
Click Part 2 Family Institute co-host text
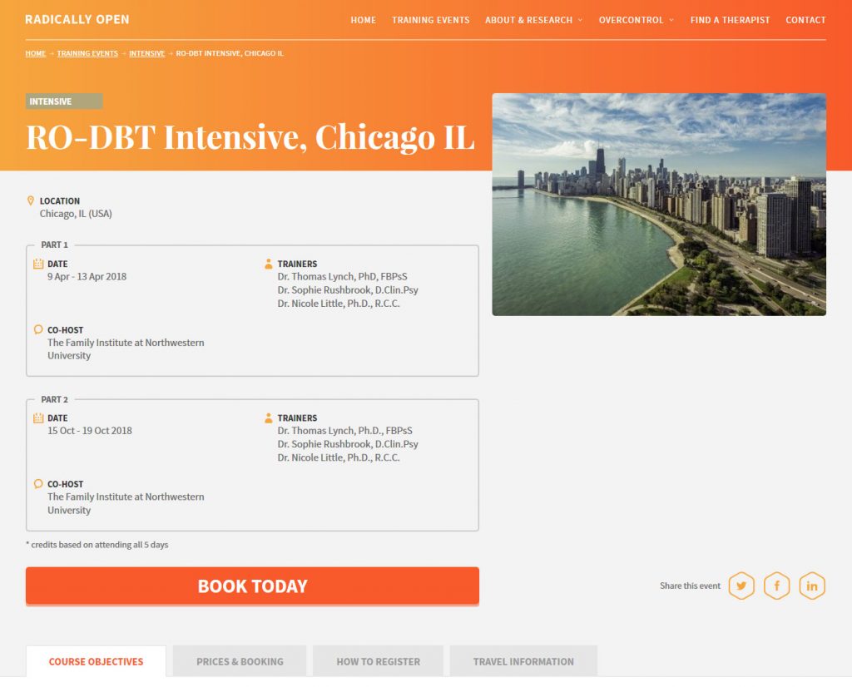tap(126, 503)
